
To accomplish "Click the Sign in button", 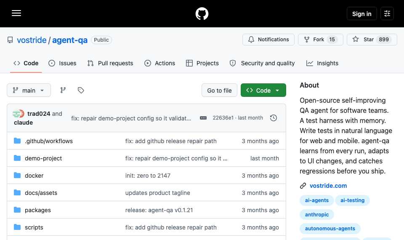I will point(362,13).
